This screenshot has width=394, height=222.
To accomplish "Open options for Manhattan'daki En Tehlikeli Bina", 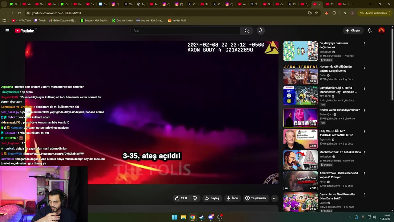I will [x=364, y=153].
